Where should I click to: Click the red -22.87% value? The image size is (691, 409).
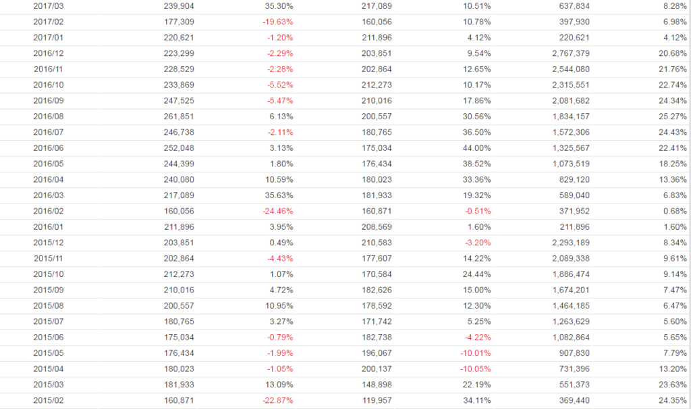[x=278, y=400]
